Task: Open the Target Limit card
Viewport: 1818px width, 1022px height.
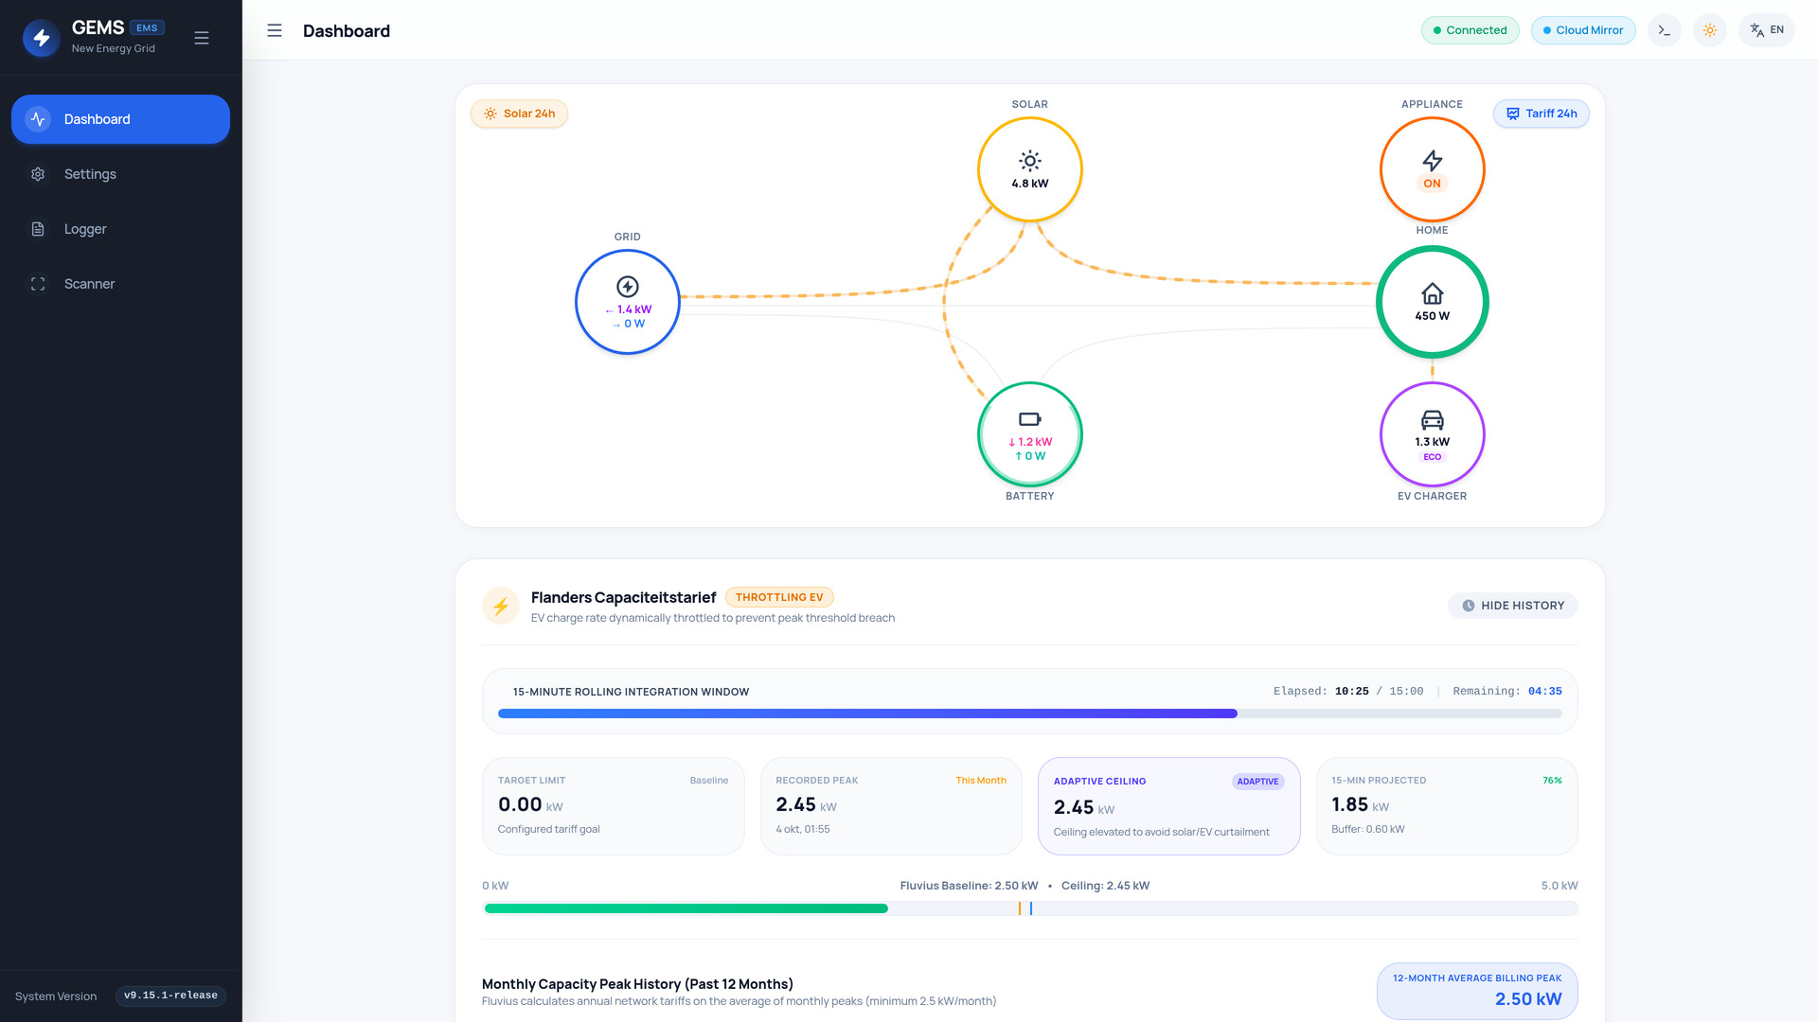Action: (x=614, y=806)
